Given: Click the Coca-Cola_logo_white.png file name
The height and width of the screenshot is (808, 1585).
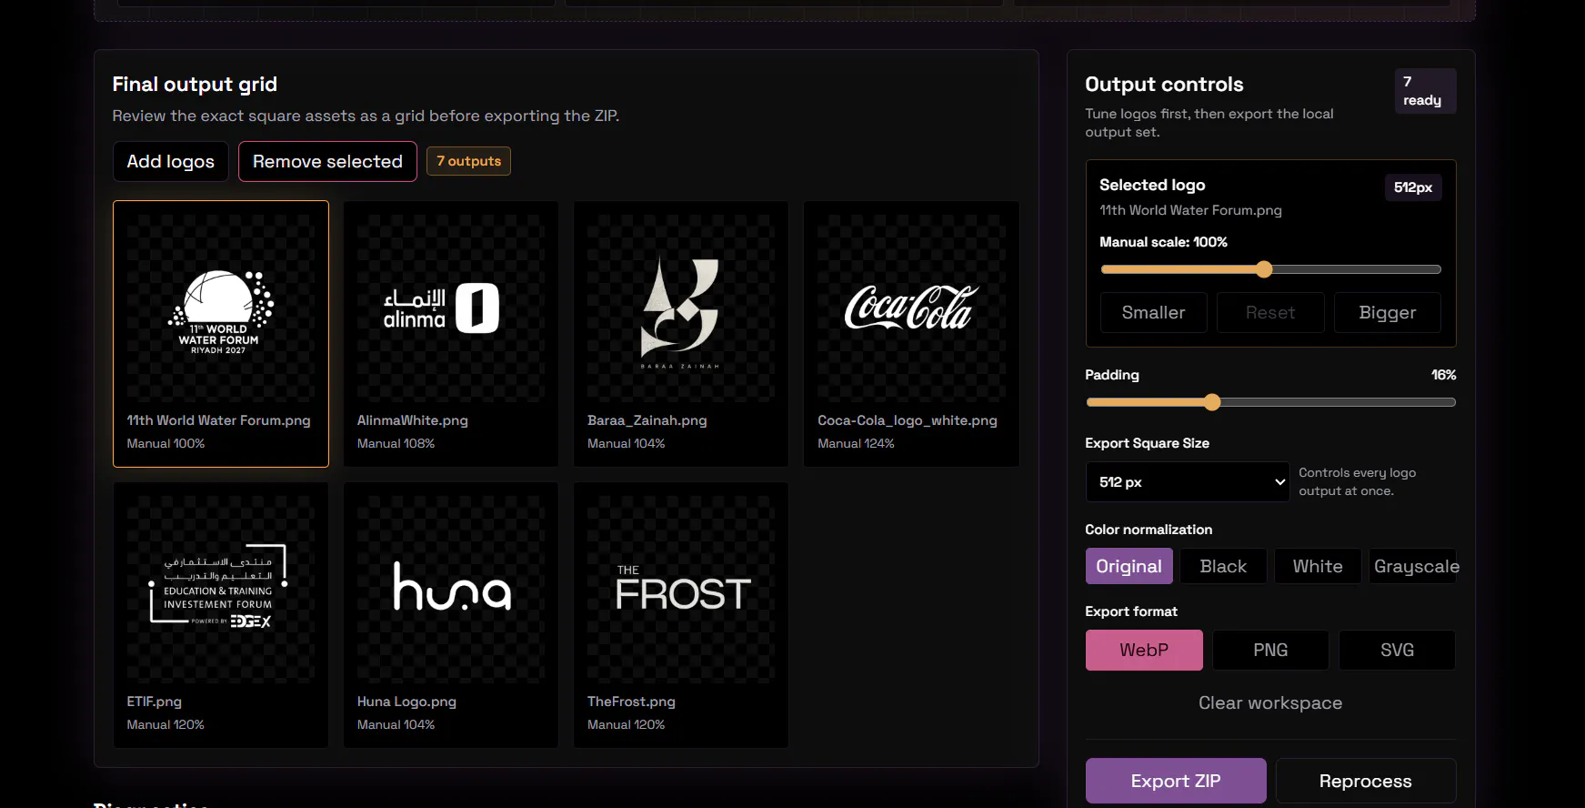Looking at the screenshot, I should click(x=908, y=420).
